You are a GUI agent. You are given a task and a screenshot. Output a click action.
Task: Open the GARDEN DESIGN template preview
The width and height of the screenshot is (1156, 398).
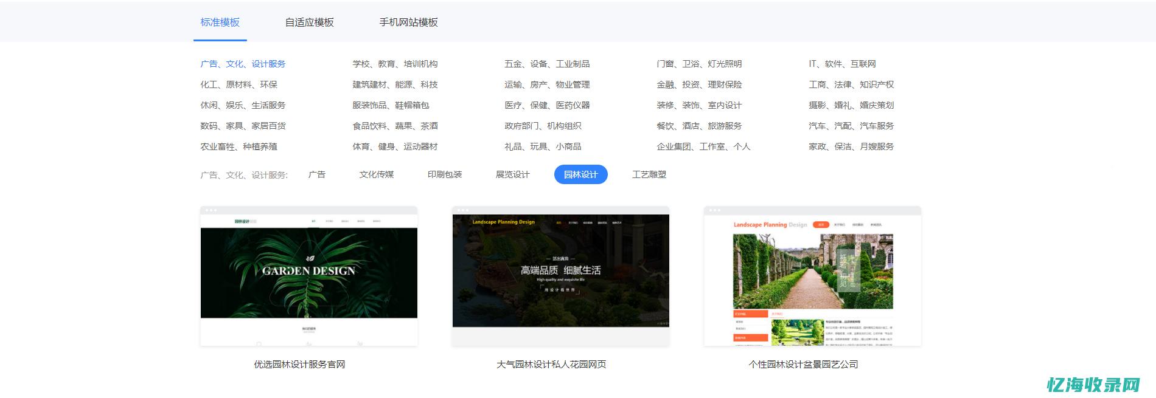tap(309, 276)
